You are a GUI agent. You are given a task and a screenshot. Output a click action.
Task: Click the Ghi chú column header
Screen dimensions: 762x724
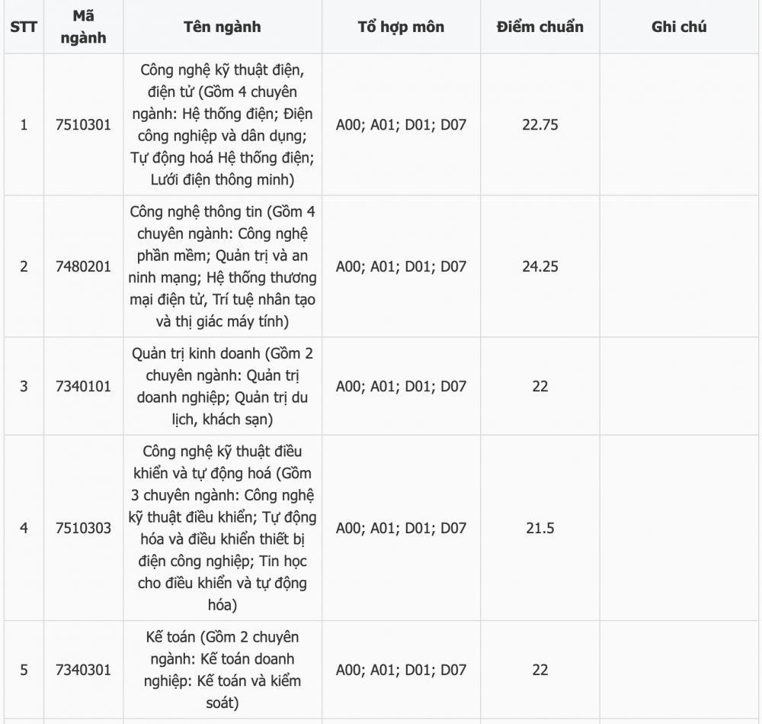679,27
